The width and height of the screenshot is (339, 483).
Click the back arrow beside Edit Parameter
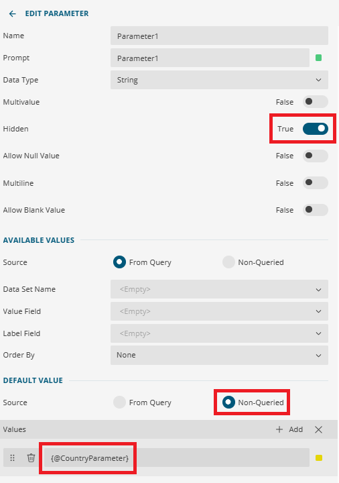(x=12, y=13)
